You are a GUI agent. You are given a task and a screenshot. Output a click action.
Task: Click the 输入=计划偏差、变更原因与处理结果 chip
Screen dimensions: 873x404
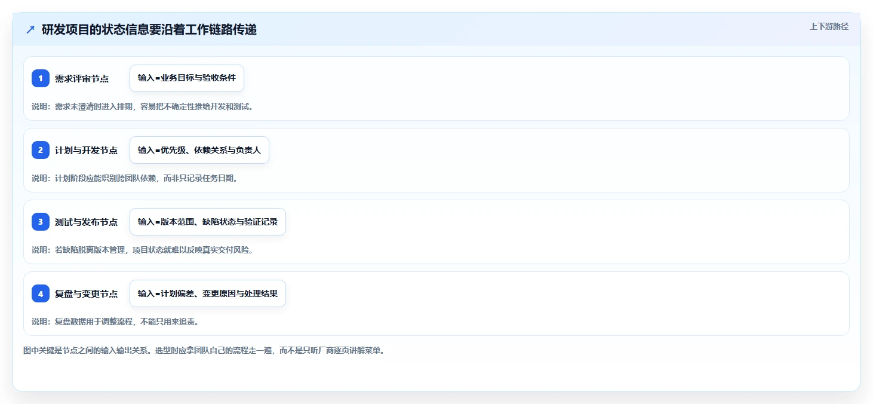208,293
